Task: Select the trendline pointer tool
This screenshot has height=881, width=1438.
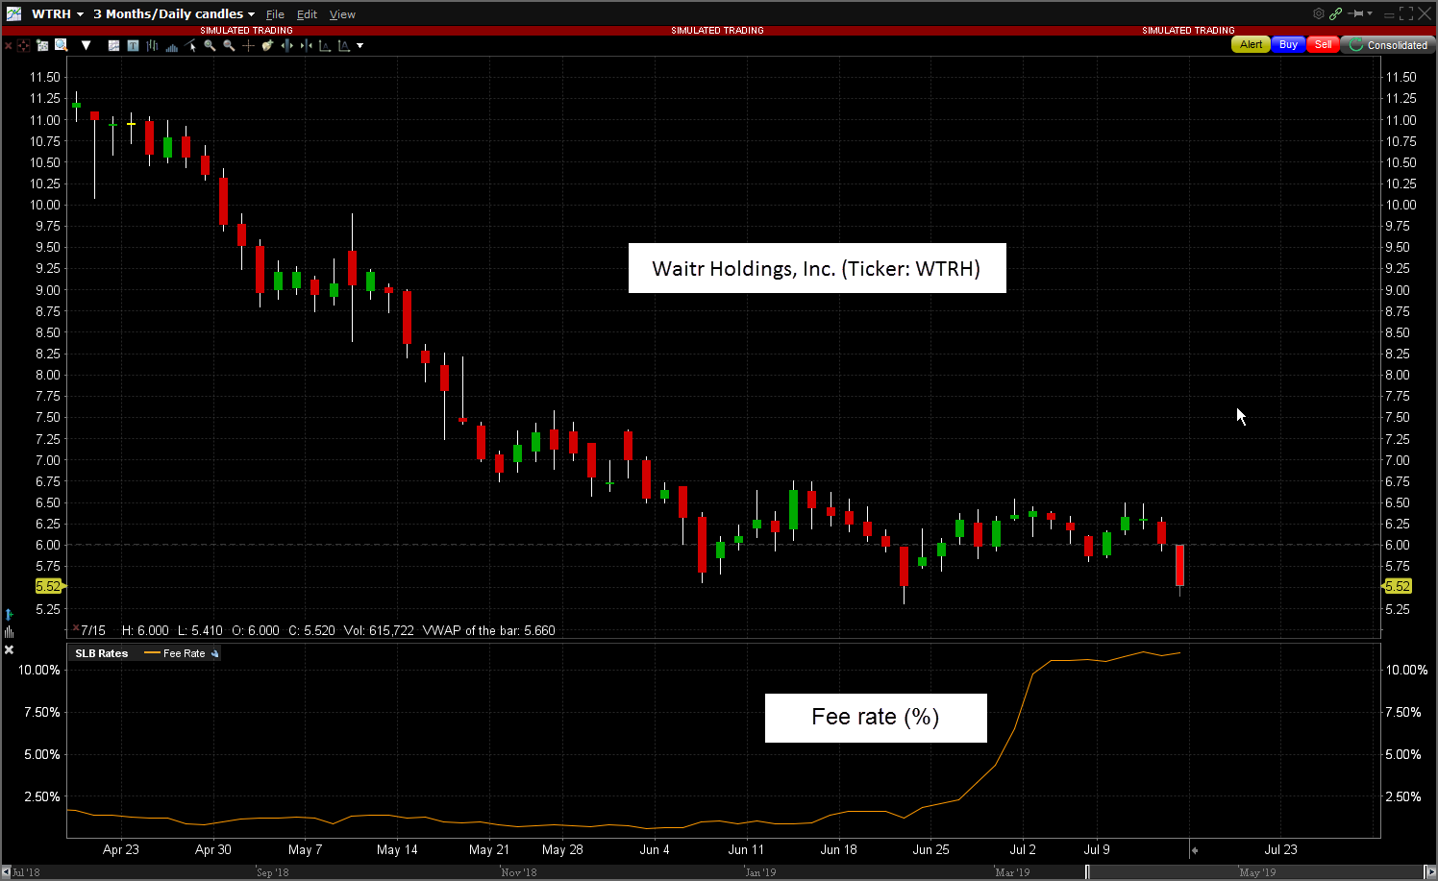Action: 190,45
